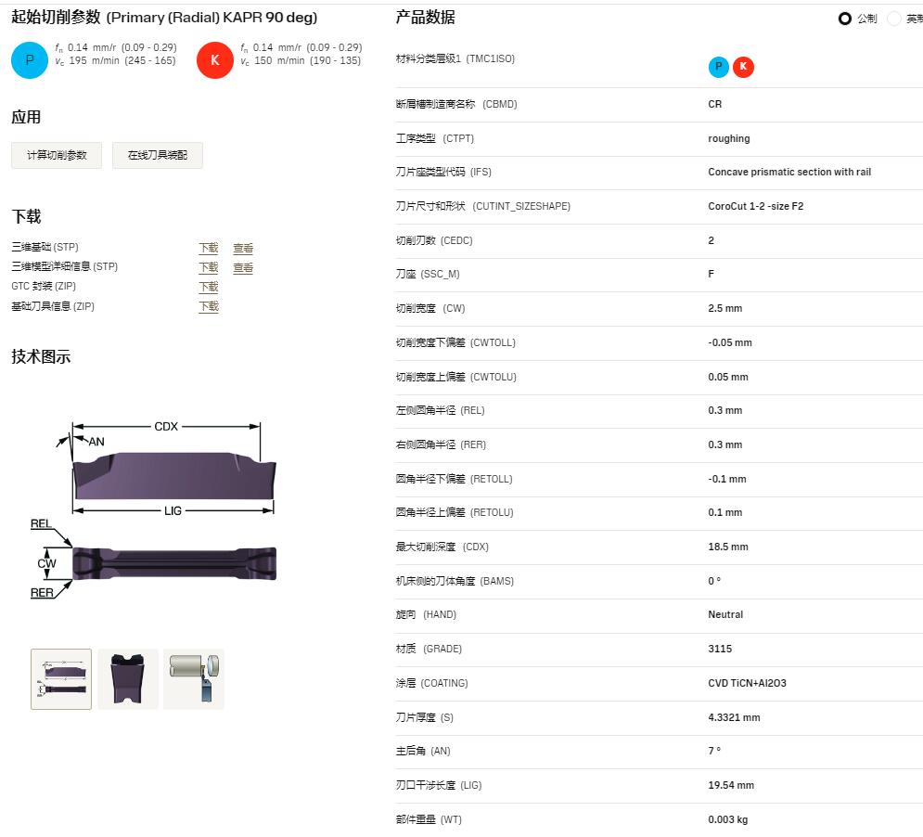This screenshot has width=923, height=837.
Task: Select red K icon in material classification row
Action: point(743,67)
